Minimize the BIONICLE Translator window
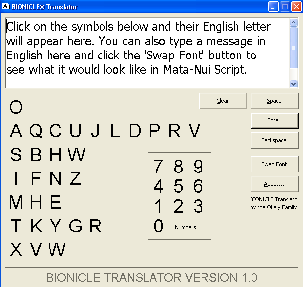Viewport: 303px width, 287px height. tap(273, 7)
